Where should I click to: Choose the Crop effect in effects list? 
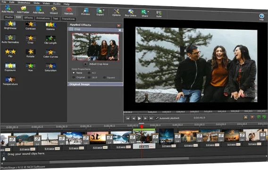click(x=31, y=40)
